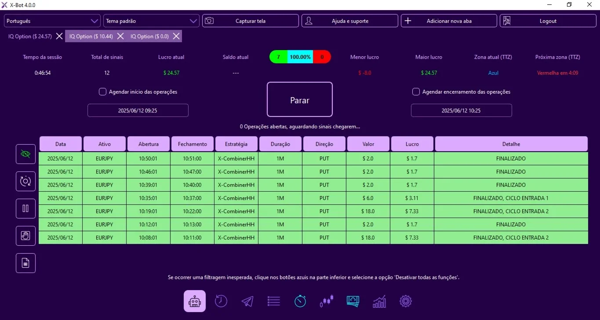Open the robot icon in bottom toolbar
The image size is (600, 320).
pos(194,301)
